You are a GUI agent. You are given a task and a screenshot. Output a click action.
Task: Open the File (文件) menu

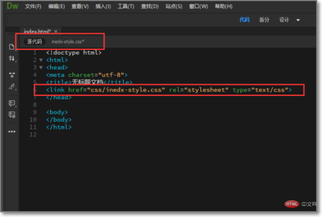tap(33, 6)
